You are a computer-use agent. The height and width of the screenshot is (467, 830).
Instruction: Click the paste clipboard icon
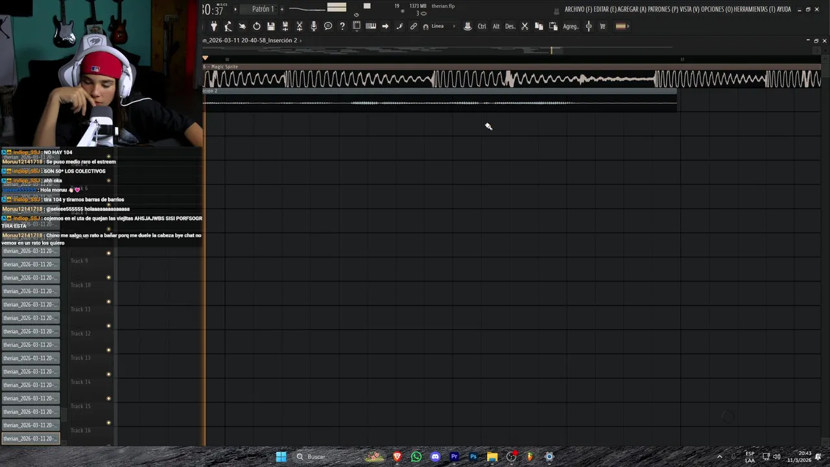click(553, 26)
